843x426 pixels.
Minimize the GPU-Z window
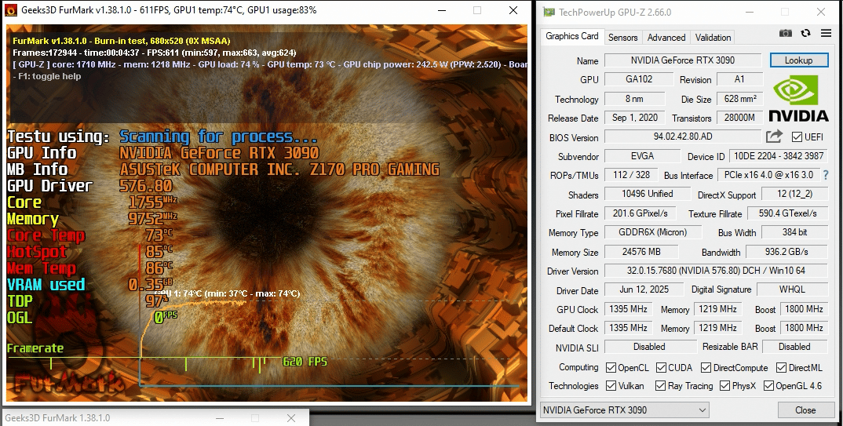(749, 12)
